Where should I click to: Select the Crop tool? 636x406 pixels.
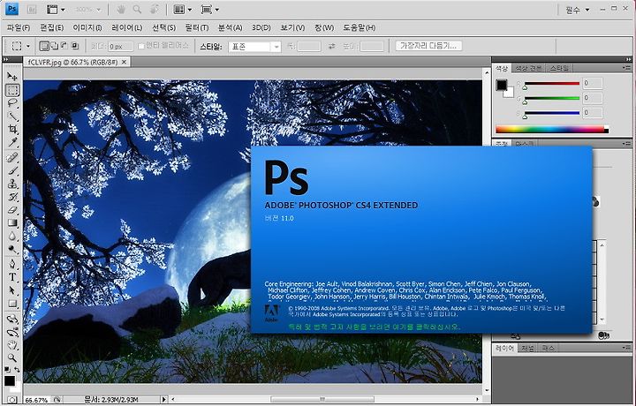pyautogui.click(x=12, y=129)
